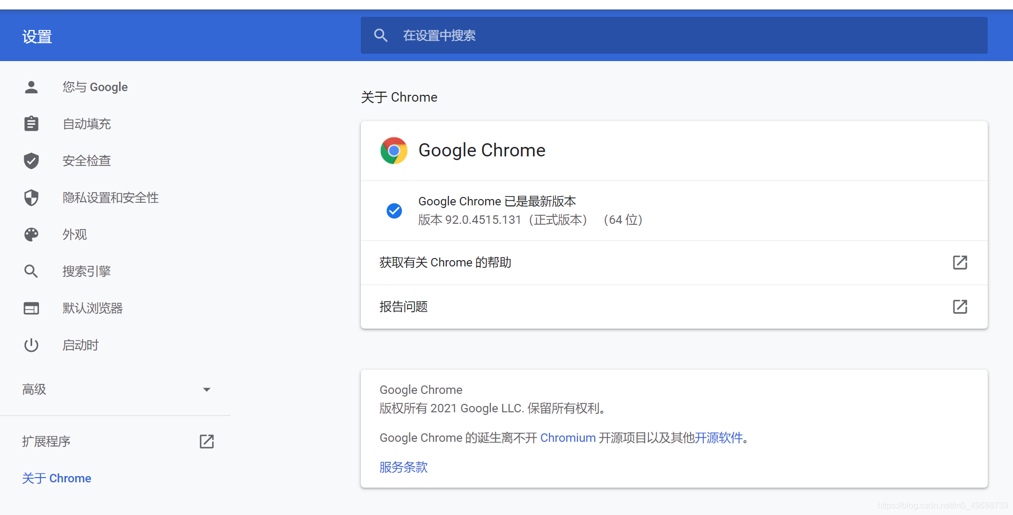The width and height of the screenshot is (1013, 515).
Task: Open the 开源软件 link
Action: (x=719, y=438)
